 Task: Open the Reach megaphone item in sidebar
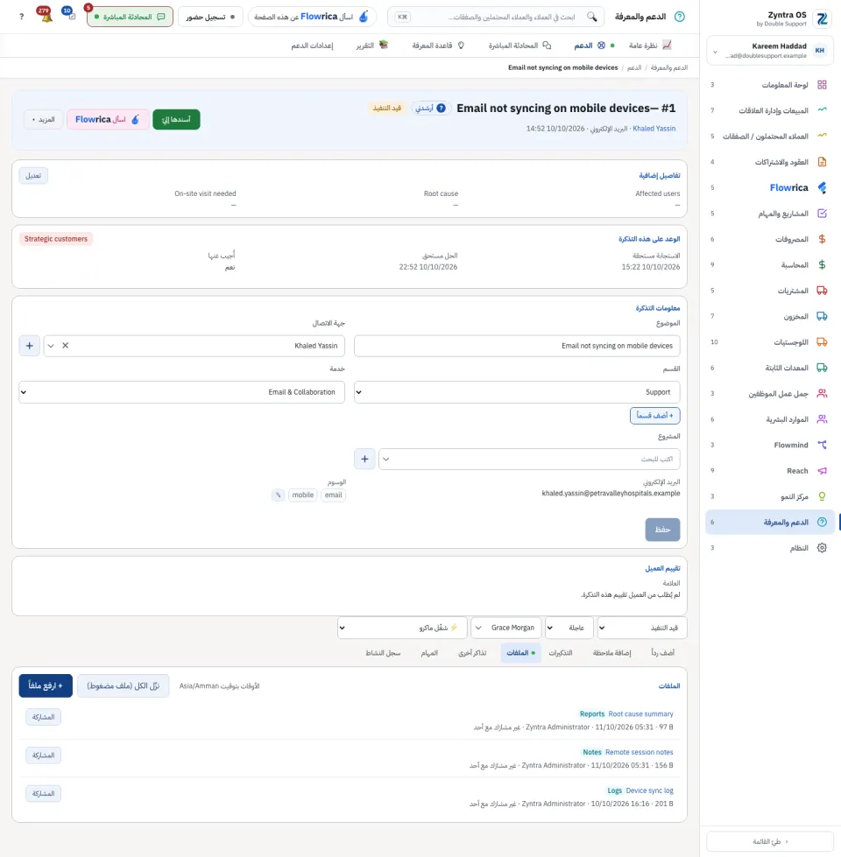tap(769, 471)
